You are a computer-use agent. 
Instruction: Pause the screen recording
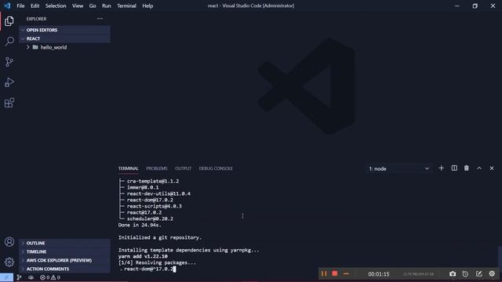[324, 273]
